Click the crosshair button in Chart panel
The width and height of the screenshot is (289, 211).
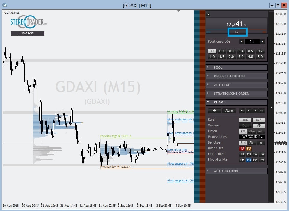point(214,111)
